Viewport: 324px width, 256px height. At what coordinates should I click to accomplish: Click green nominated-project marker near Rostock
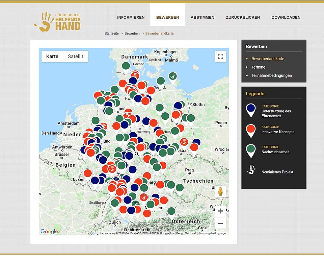[173, 77]
